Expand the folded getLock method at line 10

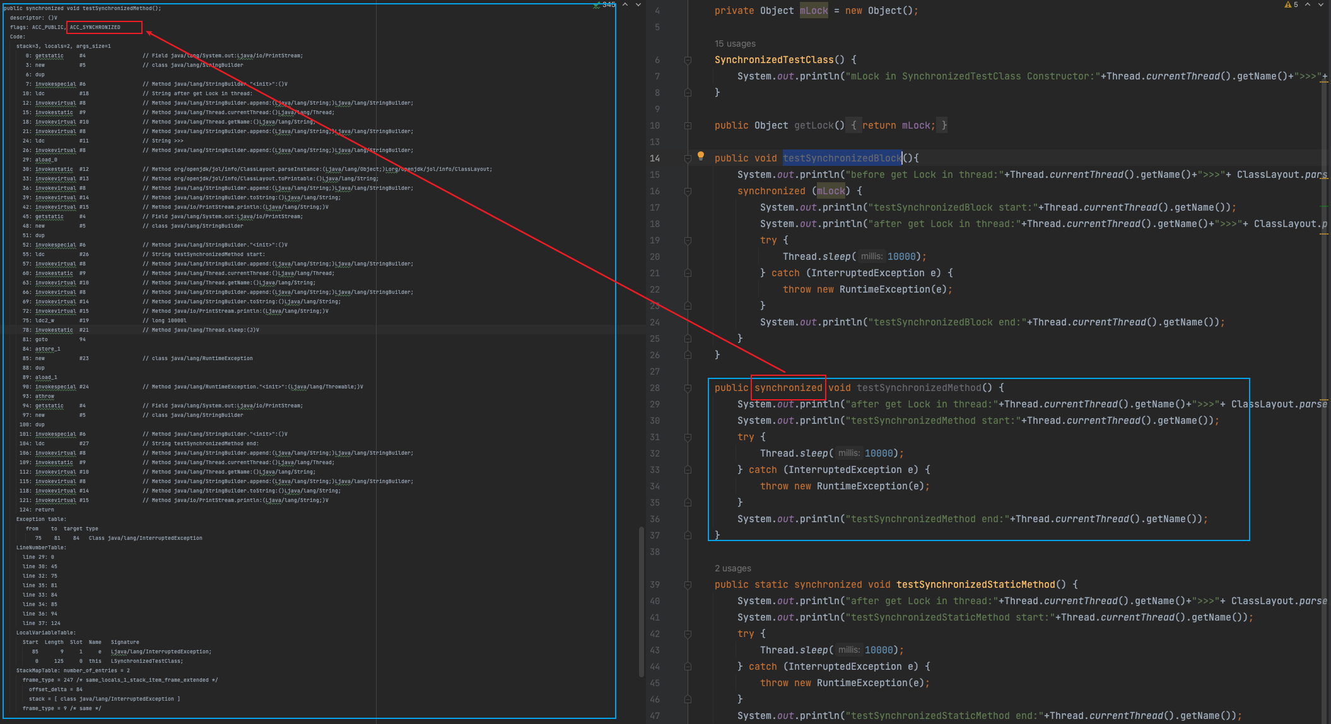688,126
